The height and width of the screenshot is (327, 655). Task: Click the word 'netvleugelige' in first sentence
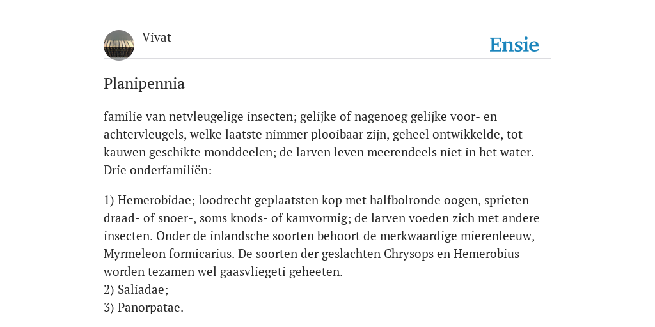pyautogui.click(x=206, y=117)
